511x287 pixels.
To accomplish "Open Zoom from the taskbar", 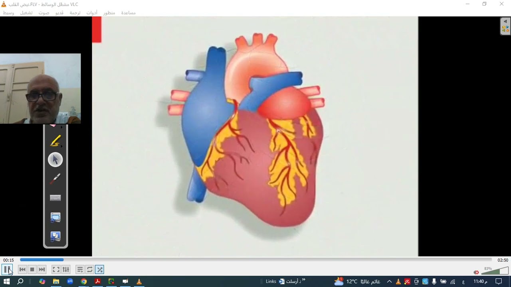I will click(x=70, y=281).
